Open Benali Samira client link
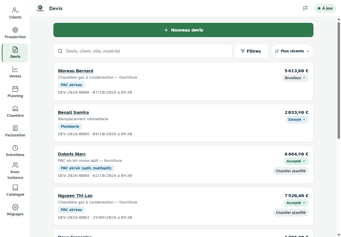Screen dimensions: 341x237 [73, 112]
